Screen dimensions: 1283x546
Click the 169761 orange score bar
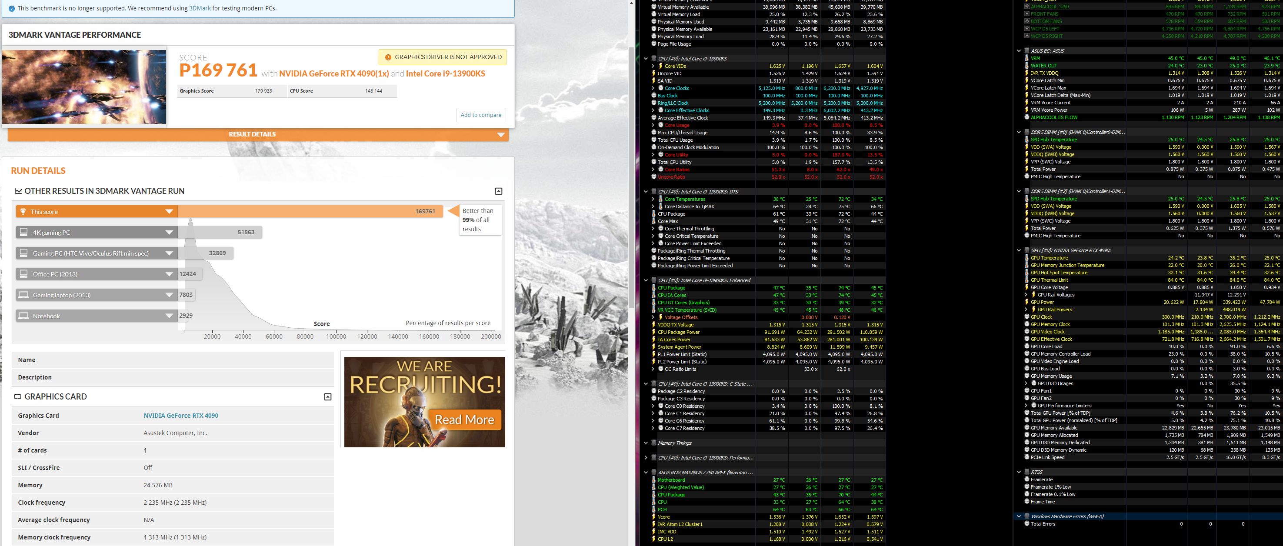click(x=310, y=212)
